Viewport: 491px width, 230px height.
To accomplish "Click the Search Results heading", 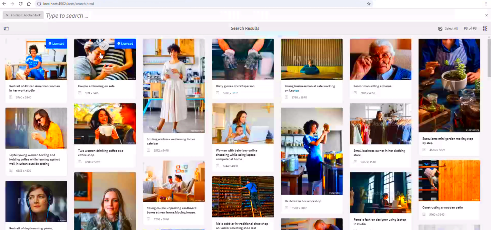I will (245, 28).
